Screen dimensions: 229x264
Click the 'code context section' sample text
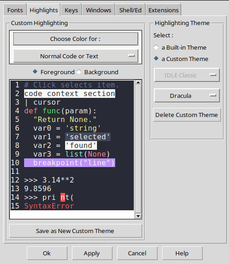click(70, 94)
